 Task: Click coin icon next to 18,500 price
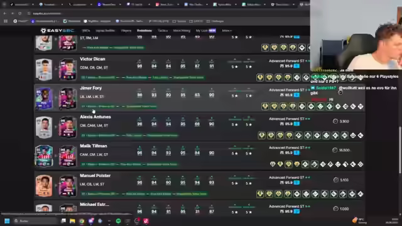point(335,150)
